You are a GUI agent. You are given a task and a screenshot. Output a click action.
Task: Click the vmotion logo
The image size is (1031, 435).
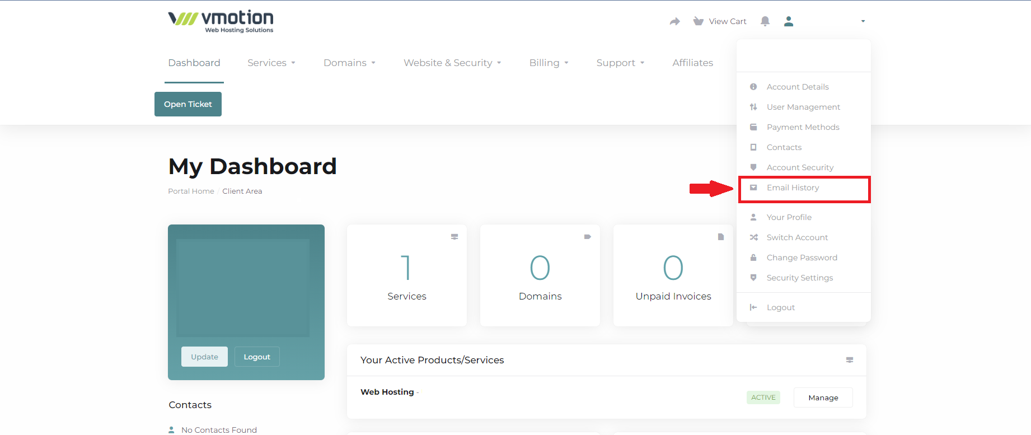click(221, 21)
